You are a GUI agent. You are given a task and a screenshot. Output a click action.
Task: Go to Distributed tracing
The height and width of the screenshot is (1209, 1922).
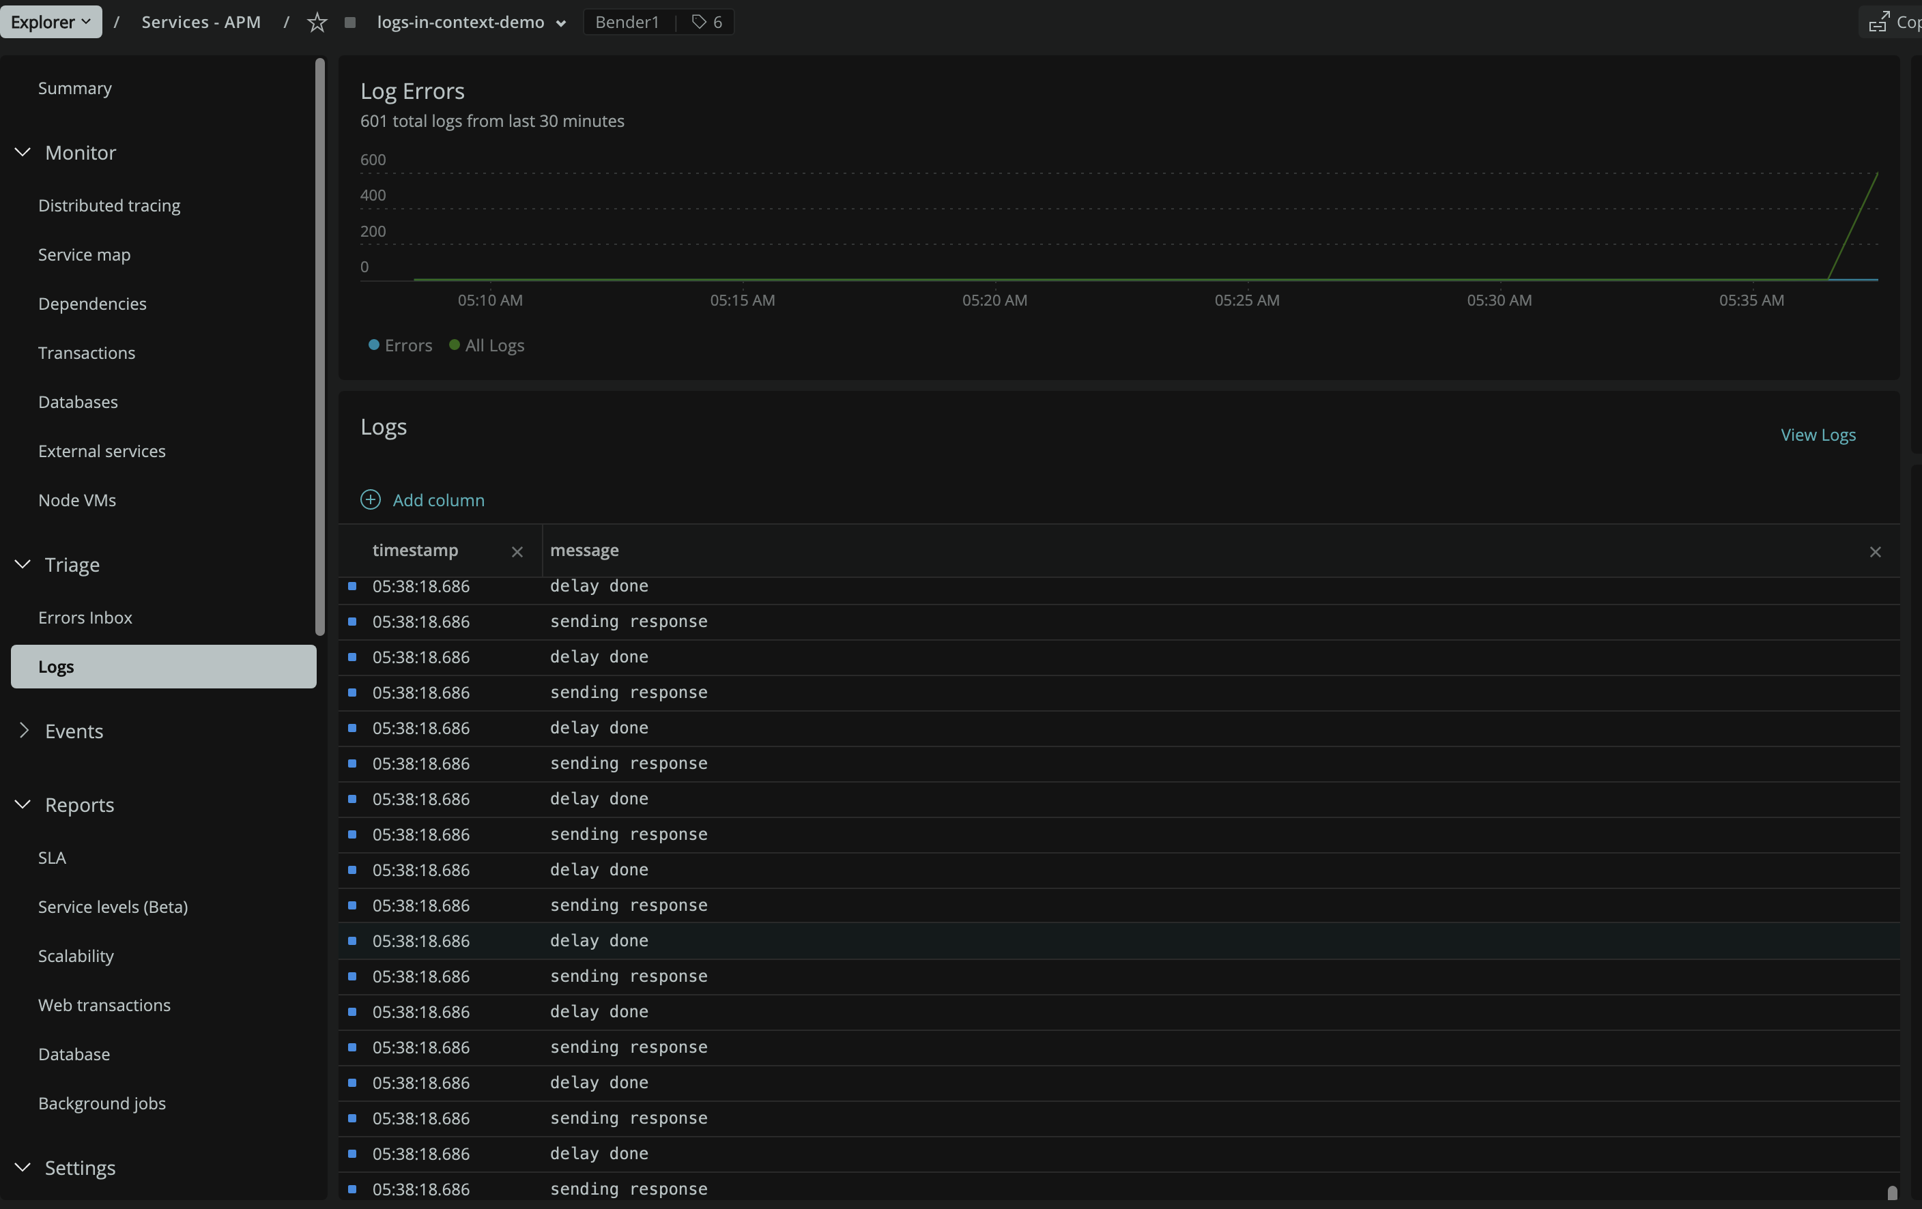click(109, 205)
